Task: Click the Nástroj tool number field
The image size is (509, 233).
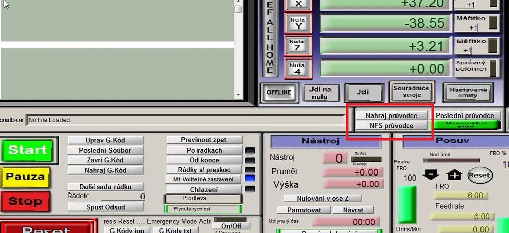Action: pos(334,158)
